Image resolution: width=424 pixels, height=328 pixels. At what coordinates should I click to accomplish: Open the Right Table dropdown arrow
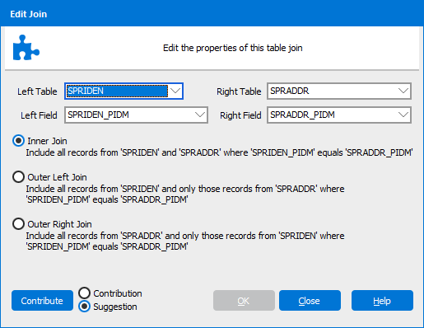coord(403,91)
